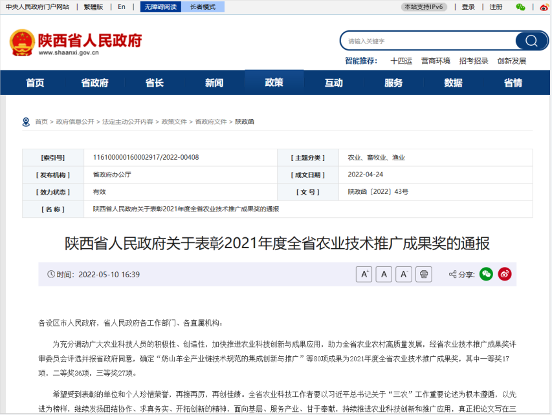
Task: Switch to 繁體版 traditional Chinese
Action: click(93, 7)
